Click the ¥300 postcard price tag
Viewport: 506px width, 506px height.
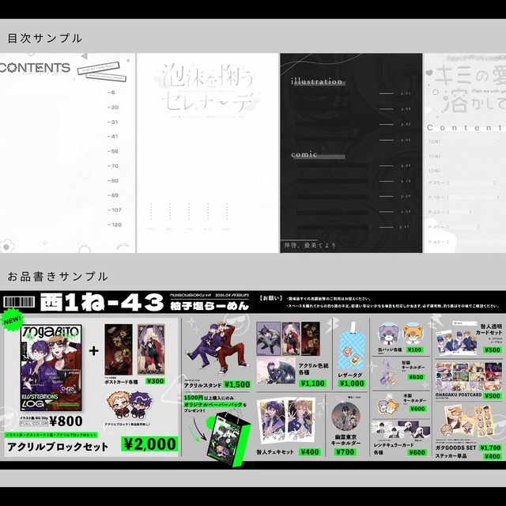(155, 381)
